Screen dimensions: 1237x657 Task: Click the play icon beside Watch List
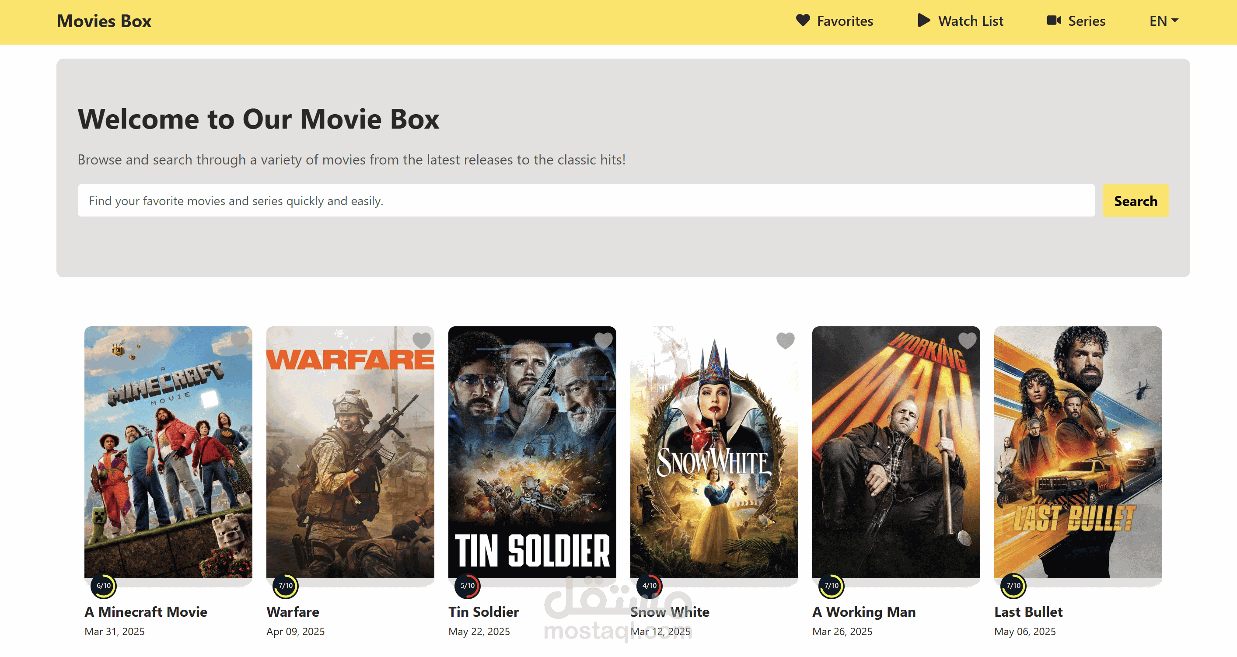point(923,20)
